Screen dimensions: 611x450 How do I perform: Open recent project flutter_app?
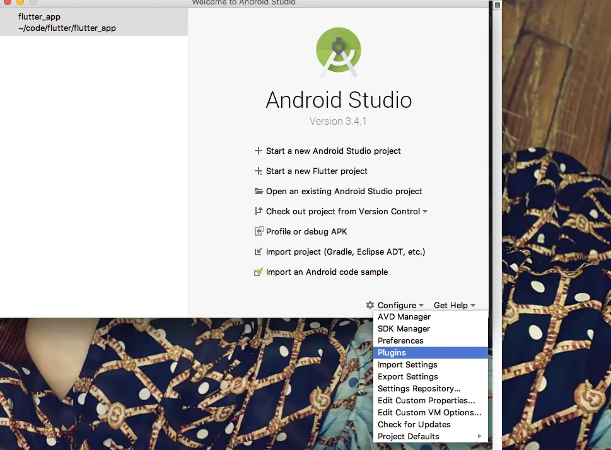coord(94,22)
